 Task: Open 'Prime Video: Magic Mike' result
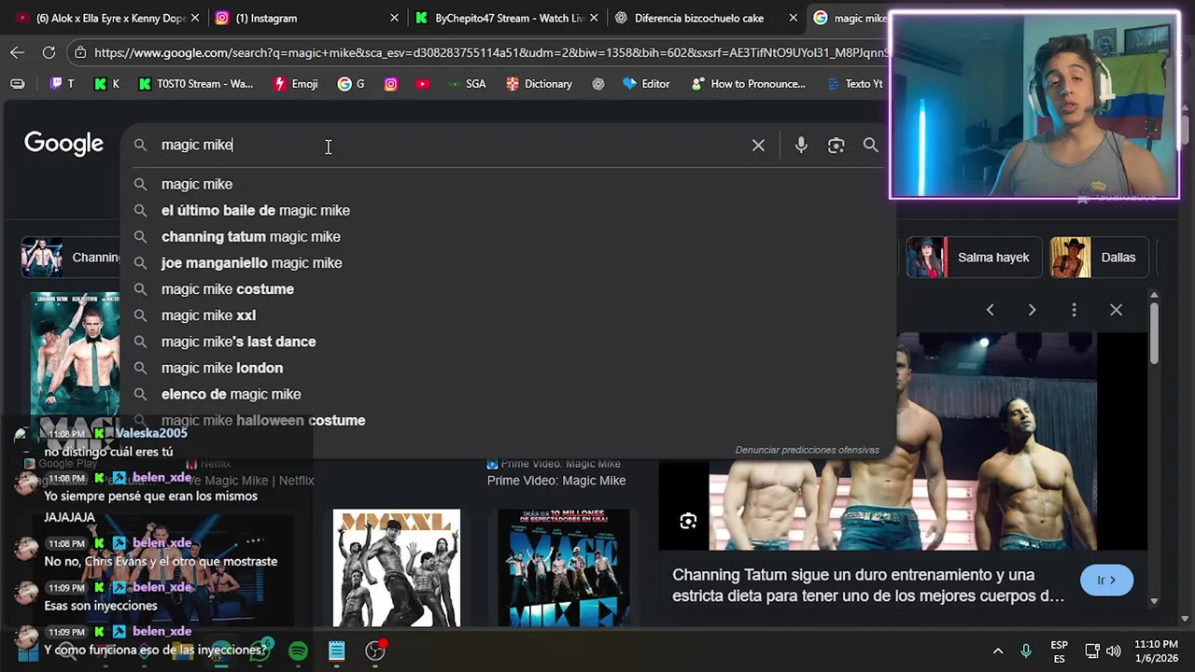(x=556, y=481)
